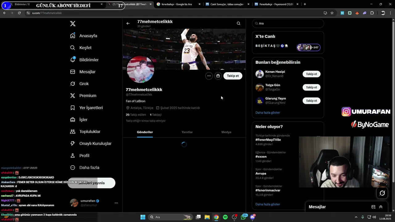395x222 pixels.
Task: Open the Grok floating button
Action: [x=382, y=193]
